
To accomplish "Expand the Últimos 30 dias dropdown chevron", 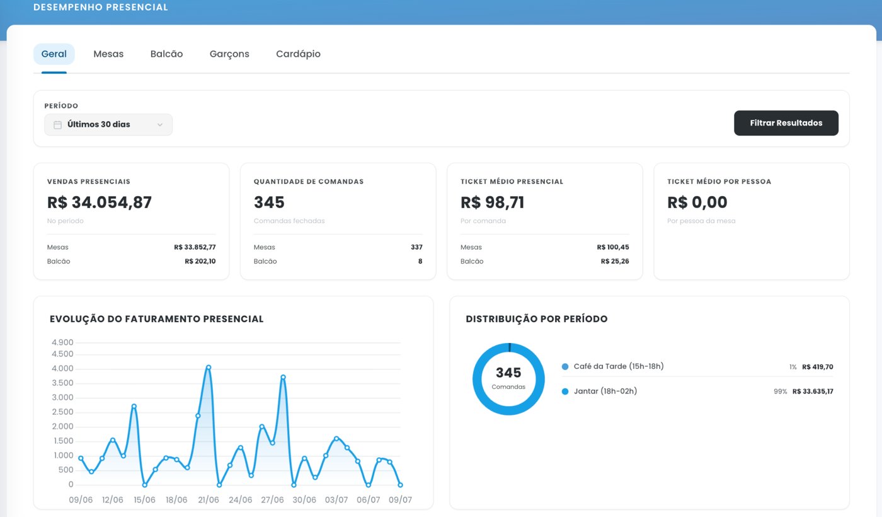I will [x=160, y=125].
